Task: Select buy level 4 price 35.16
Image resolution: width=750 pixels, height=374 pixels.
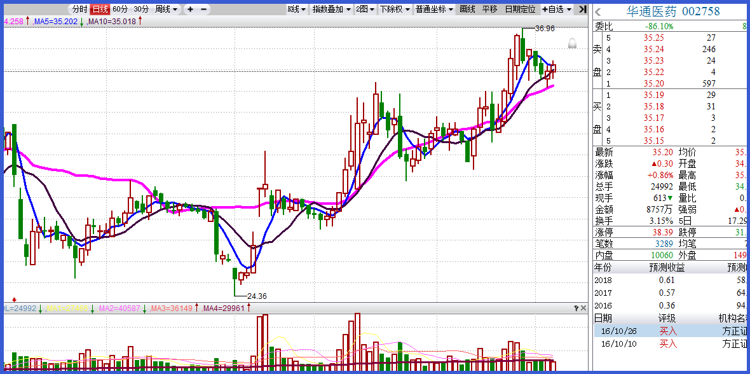Action: click(653, 130)
